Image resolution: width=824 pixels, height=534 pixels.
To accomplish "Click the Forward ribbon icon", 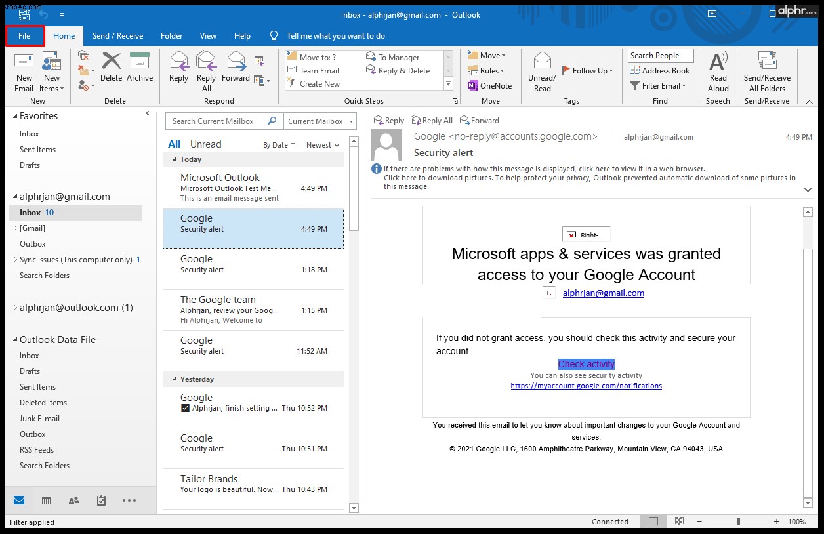I will coord(236,61).
